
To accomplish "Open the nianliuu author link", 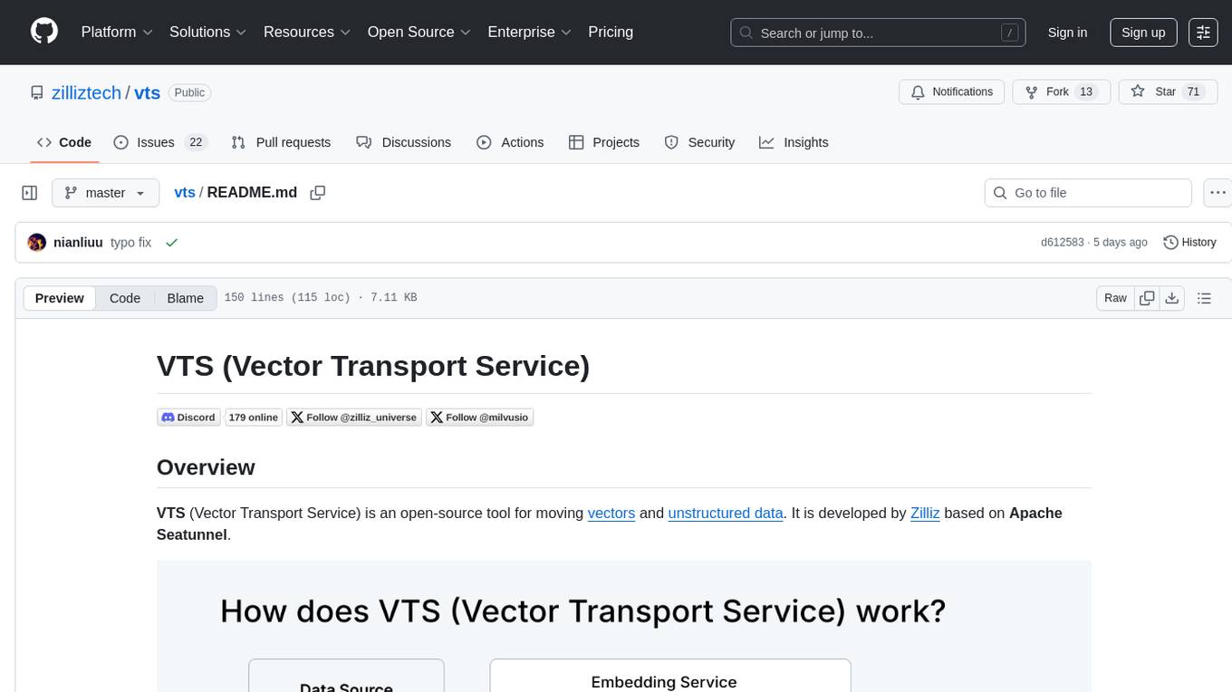I will (78, 243).
